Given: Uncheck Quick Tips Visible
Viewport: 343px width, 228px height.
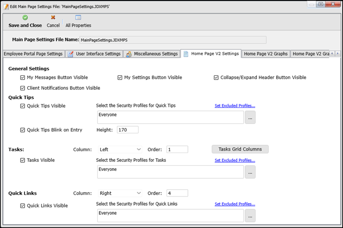Looking at the screenshot, I should pyautogui.click(x=22, y=106).
